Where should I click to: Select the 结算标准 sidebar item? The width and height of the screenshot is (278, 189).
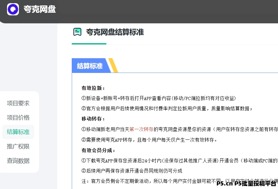pos(18,132)
